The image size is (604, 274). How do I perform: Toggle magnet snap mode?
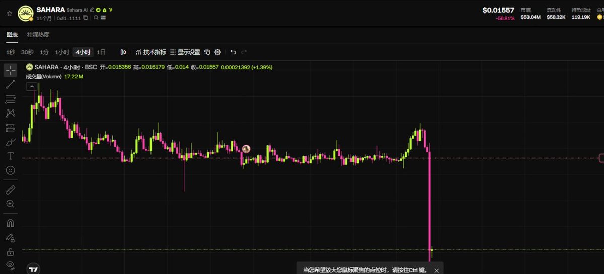click(x=11, y=223)
